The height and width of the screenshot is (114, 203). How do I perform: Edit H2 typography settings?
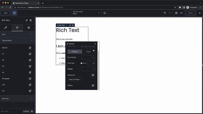click(x=30, y=60)
